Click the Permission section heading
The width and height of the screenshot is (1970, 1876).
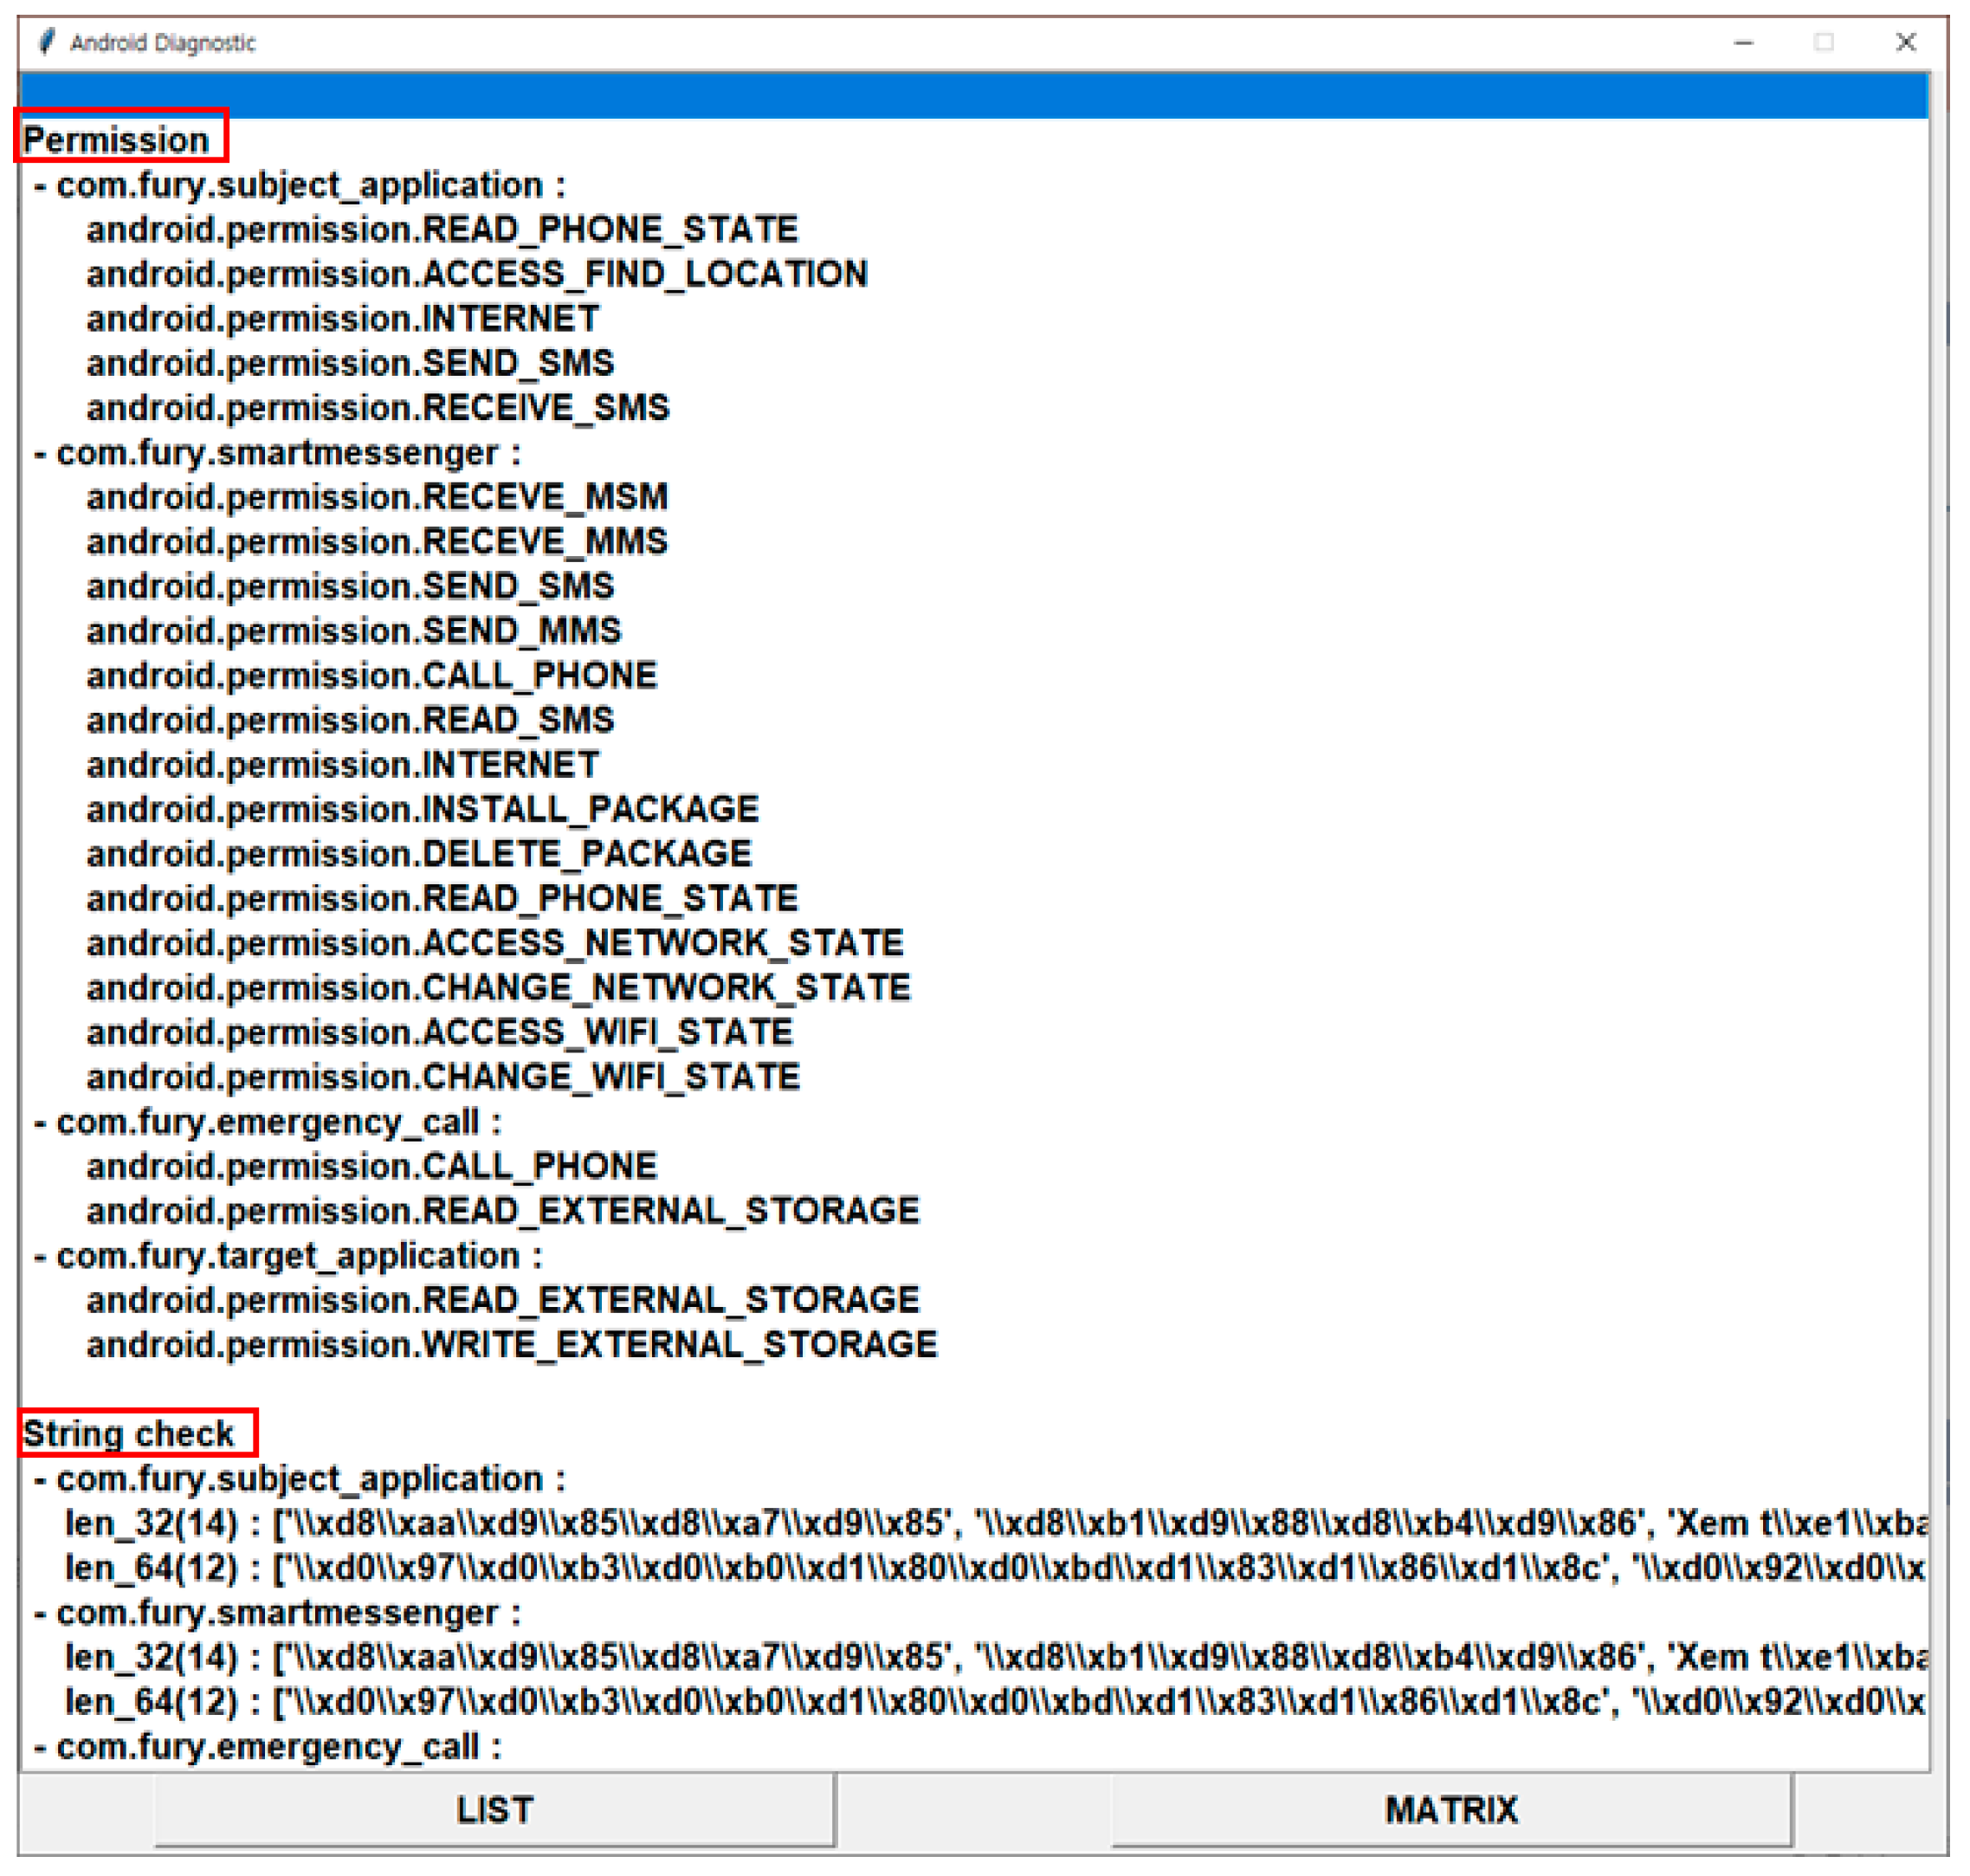[117, 140]
